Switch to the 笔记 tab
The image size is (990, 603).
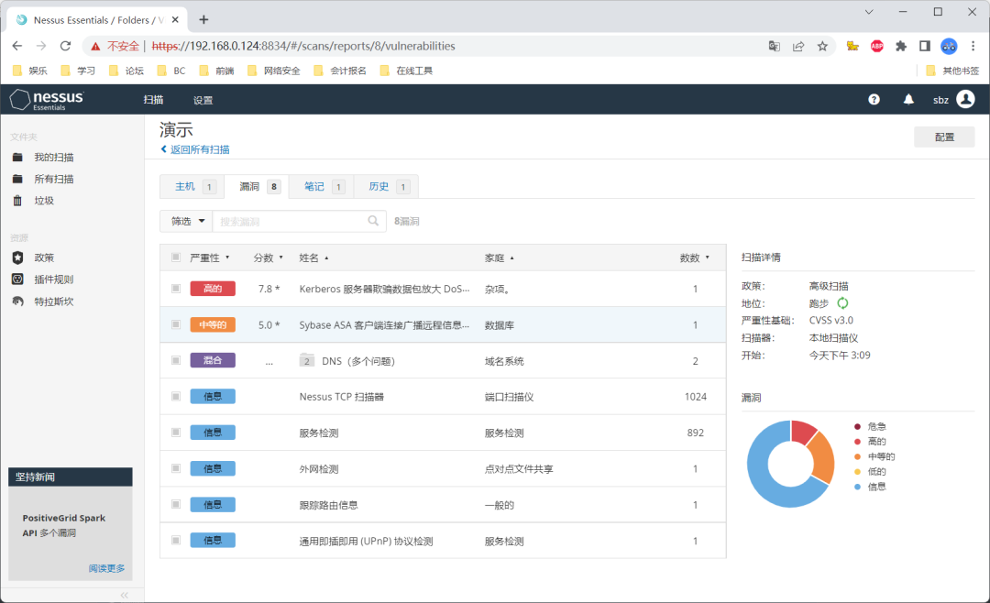click(x=322, y=187)
